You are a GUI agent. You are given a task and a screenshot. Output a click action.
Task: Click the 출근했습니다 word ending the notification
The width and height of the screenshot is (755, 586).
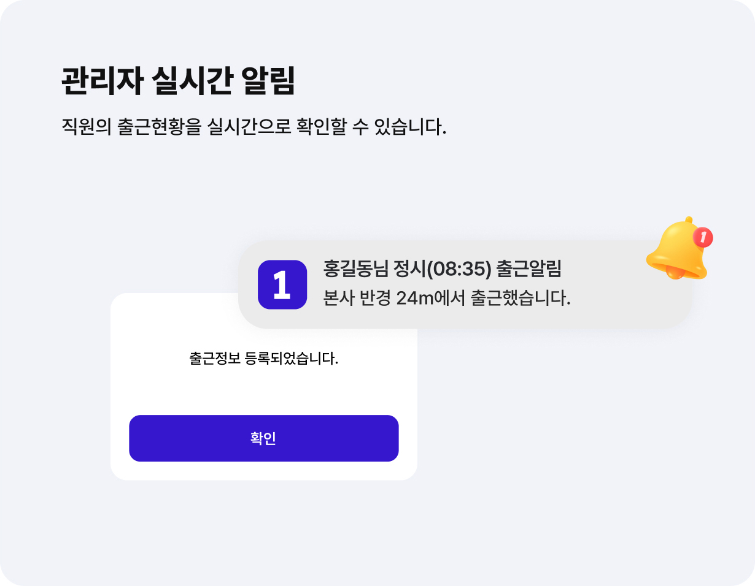coord(521,299)
